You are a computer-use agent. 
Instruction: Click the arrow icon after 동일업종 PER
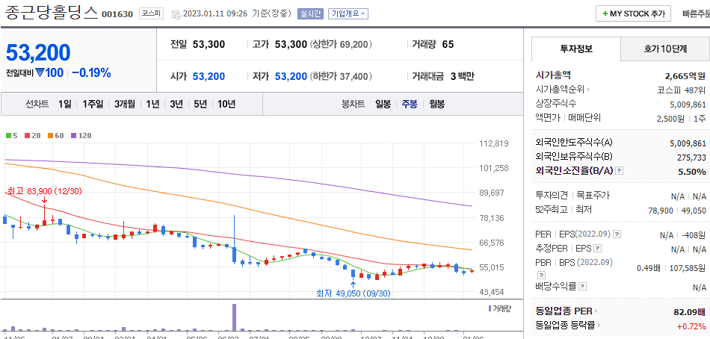click(x=596, y=311)
